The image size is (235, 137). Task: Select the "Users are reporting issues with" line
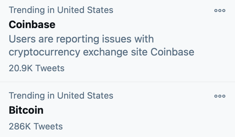click(x=81, y=39)
